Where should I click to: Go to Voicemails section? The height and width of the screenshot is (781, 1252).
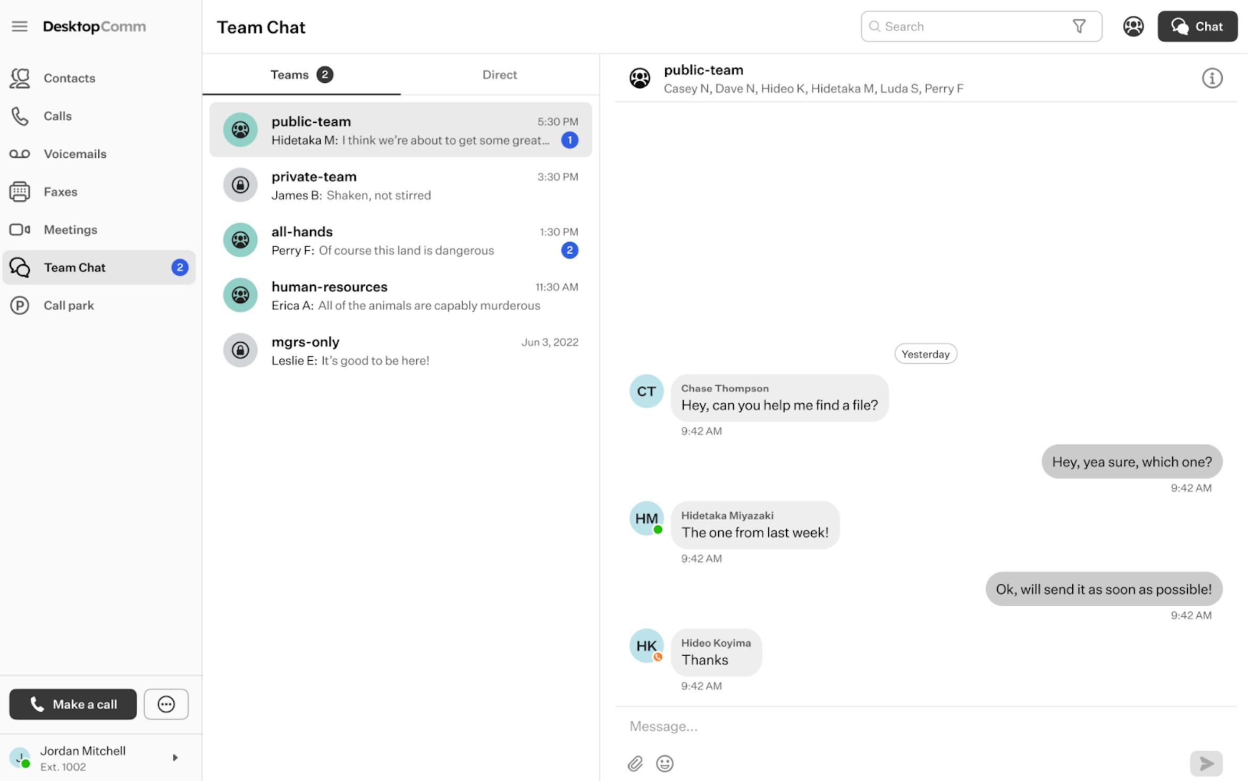[99, 154]
